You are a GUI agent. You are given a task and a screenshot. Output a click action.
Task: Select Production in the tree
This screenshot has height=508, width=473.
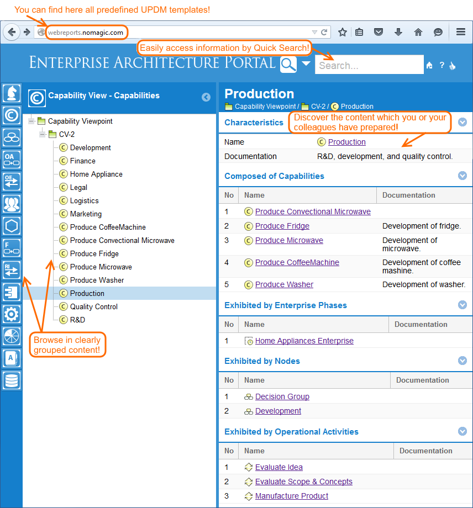tap(87, 294)
